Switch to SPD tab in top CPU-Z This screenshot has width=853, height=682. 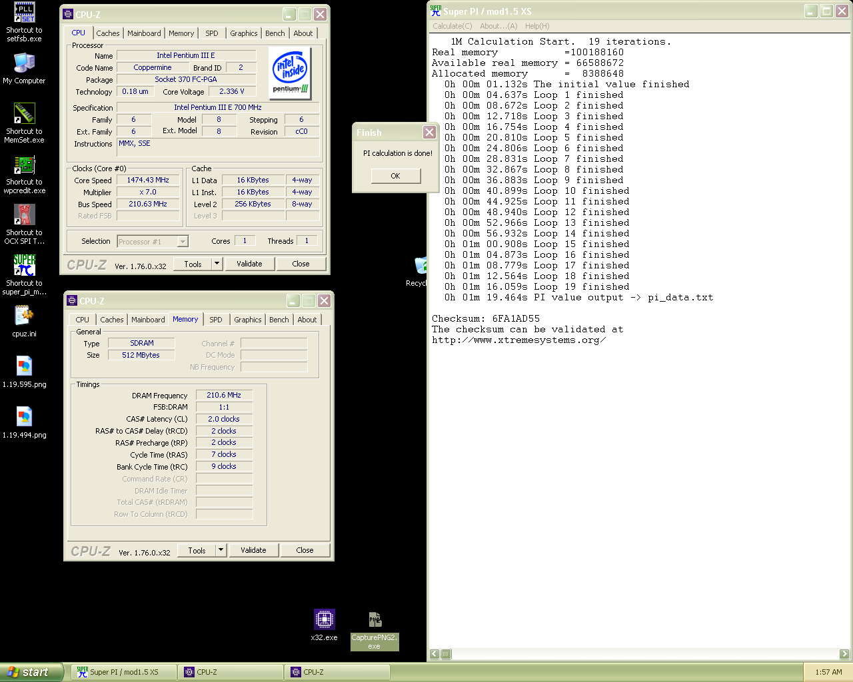coord(212,33)
